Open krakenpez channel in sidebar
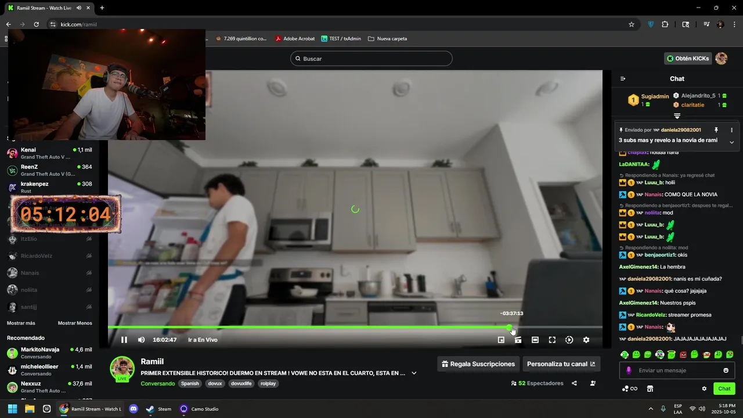The width and height of the screenshot is (743, 418). click(49, 187)
